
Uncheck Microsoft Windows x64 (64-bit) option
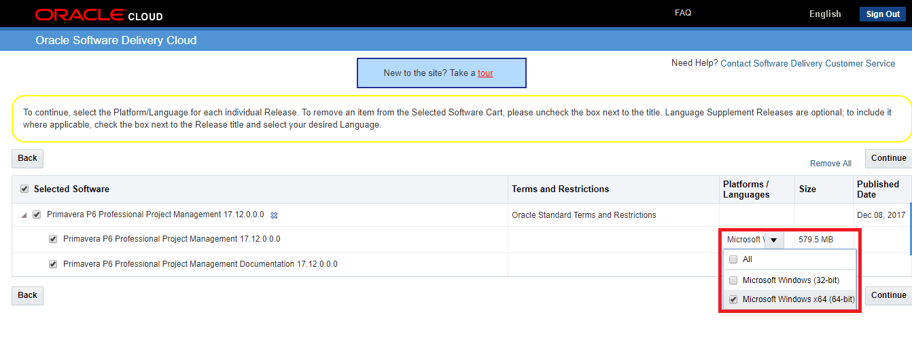click(x=733, y=299)
